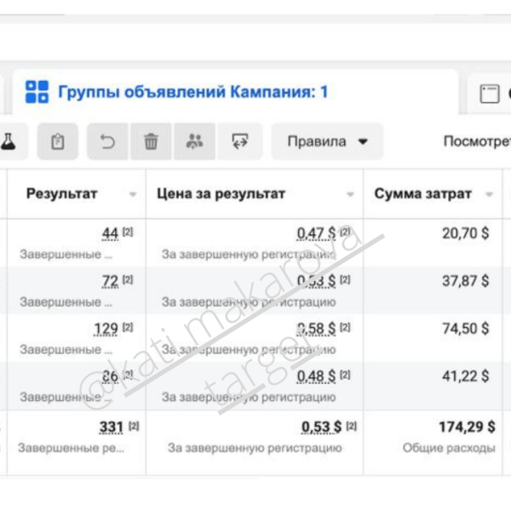This screenshot has height=511, width=511.
Task: Click the trash delete icon
Action: point(151,141)
